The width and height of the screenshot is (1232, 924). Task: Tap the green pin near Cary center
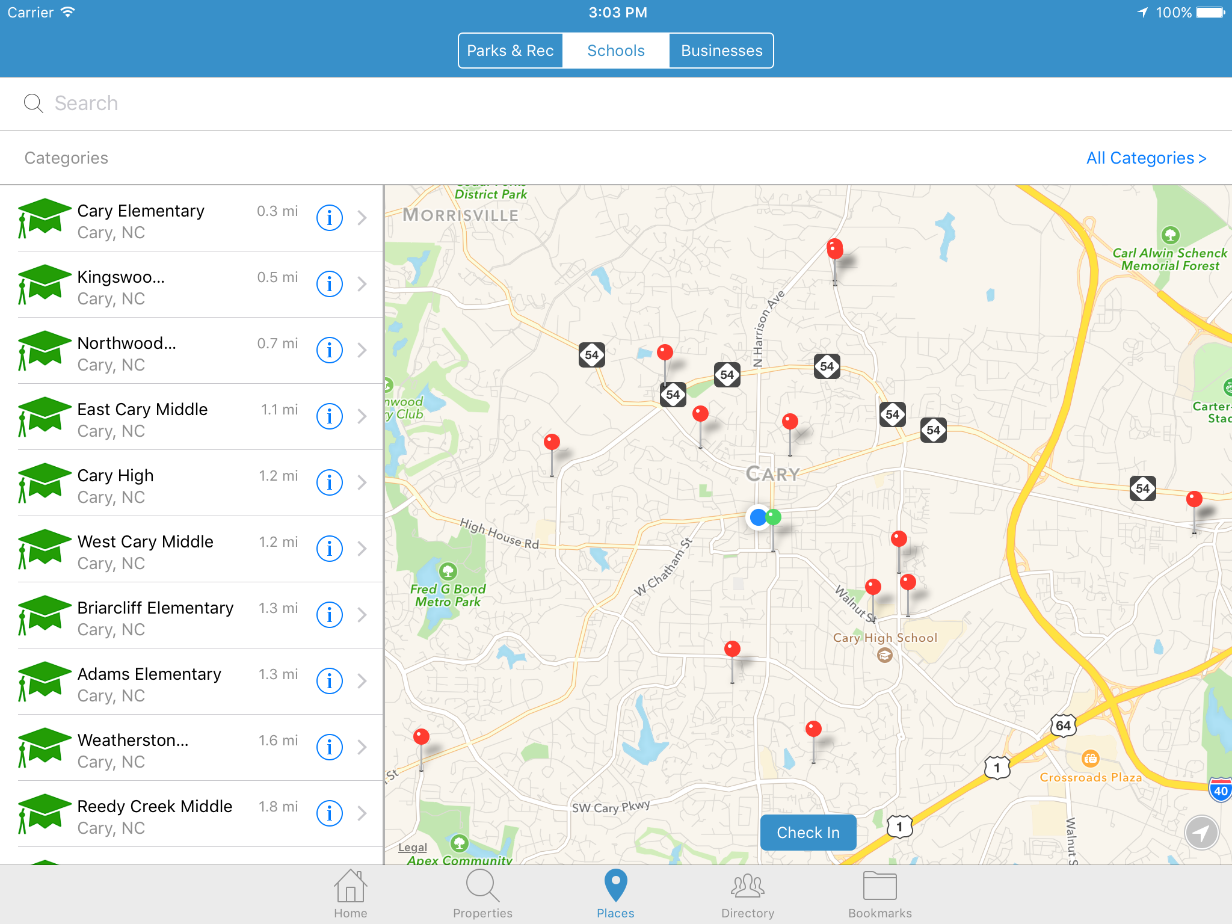click(x=774, y=517)
